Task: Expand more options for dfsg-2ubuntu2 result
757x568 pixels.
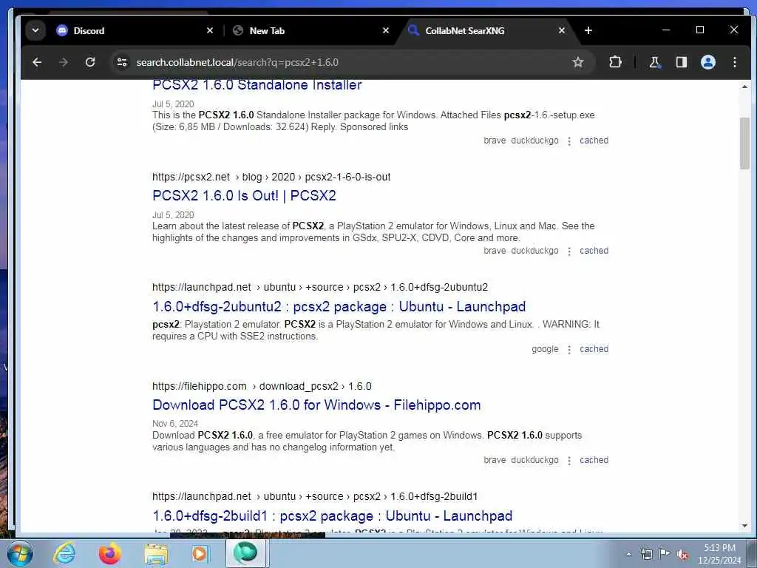Action: 569,350
